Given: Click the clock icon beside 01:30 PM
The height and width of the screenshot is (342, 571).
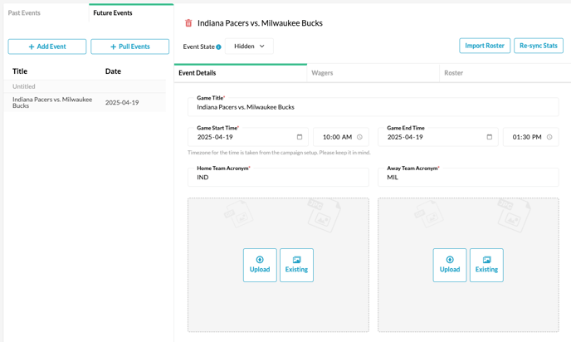Looking at the screenshot, I should click(549, 137).
